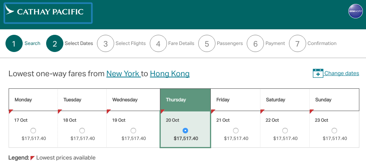The width and height of the screenshot is (366, 165).
Task: Click step 7 Confirmation circle
Action: click(297, 43)
